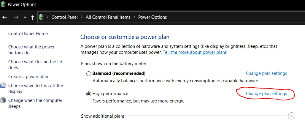This screenshot has height=131, width=305.
Task: Select the High performance power plan
Action: point(89,94)
